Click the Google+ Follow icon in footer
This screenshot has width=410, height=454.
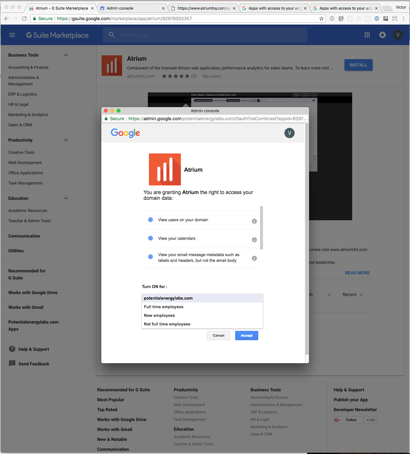click(x=337, y=420)
